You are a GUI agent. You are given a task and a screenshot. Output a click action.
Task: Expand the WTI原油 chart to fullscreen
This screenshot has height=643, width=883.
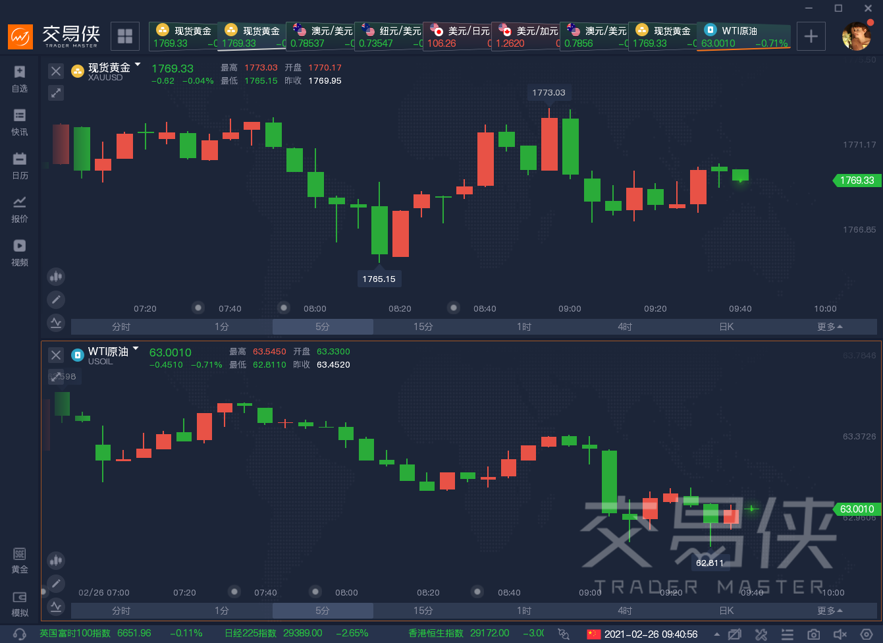tap(56, 376)
